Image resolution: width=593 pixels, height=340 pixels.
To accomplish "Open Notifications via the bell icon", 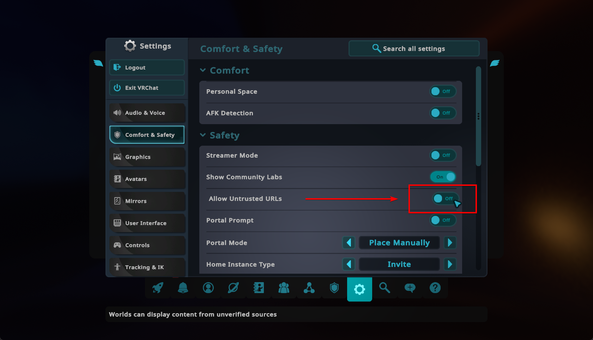I will click(x=183, y=288).
